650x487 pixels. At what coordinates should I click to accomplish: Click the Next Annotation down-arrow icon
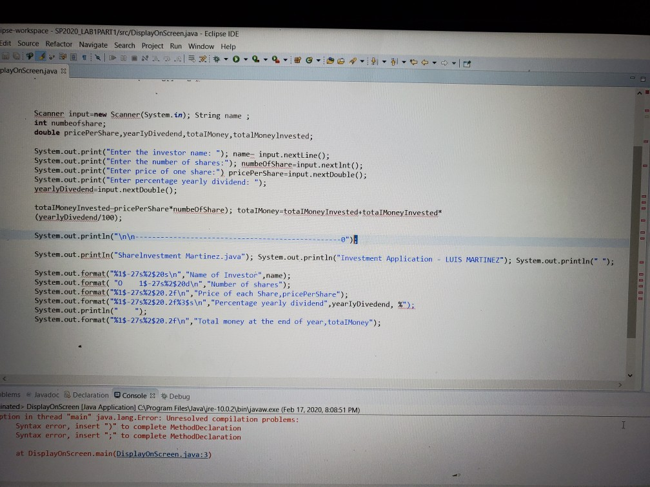point(374,61)
